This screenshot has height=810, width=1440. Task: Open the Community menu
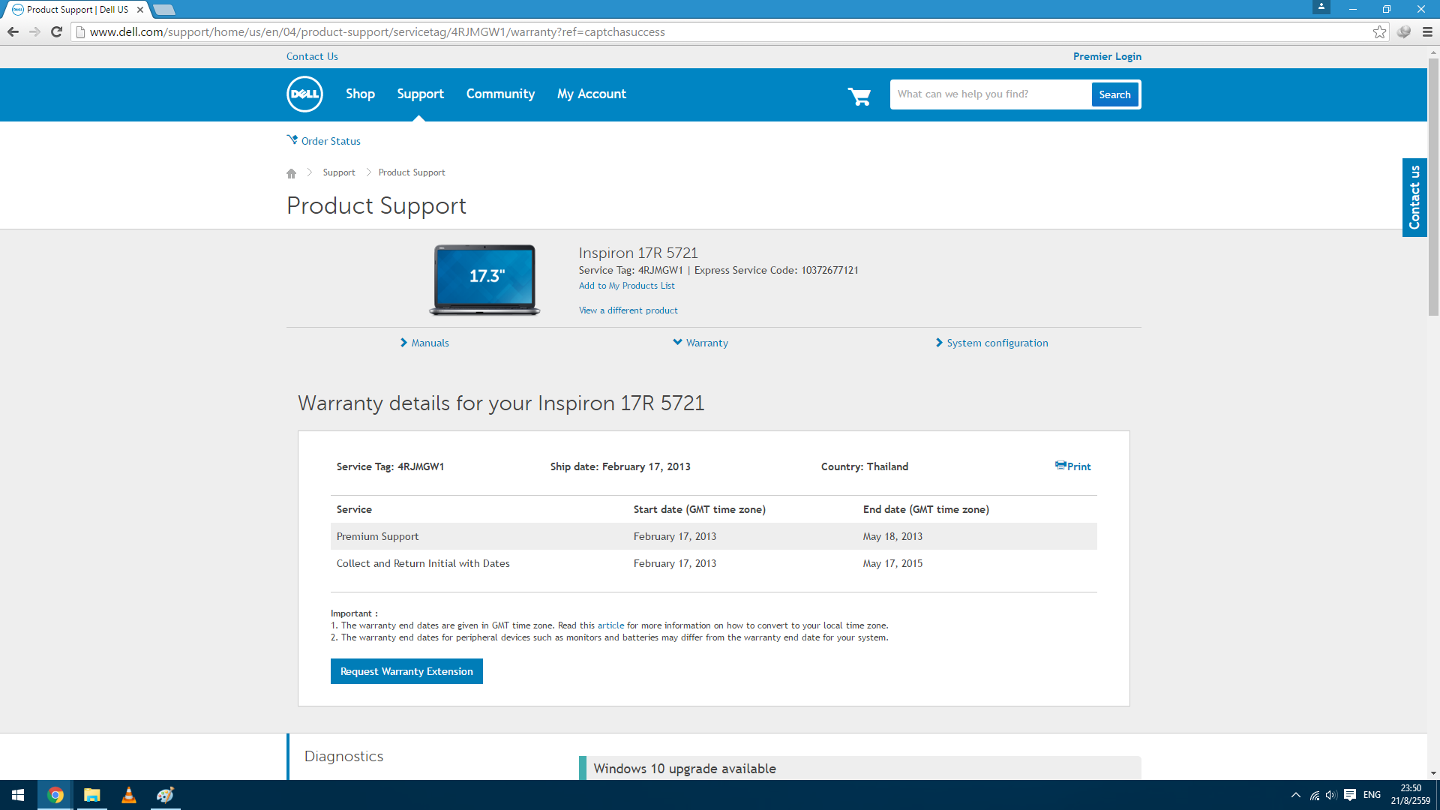500,94
